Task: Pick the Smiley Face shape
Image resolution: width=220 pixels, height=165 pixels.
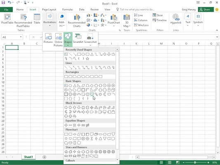Action: [88, 94]
